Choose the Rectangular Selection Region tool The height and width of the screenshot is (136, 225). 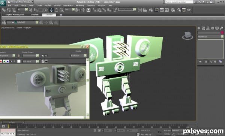point(40,10)
